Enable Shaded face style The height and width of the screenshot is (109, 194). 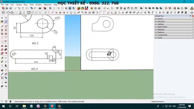[x=66, y=8]
